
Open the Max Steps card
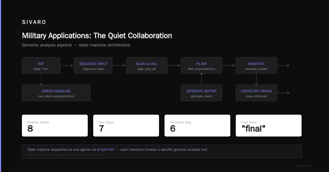(126, 126)
